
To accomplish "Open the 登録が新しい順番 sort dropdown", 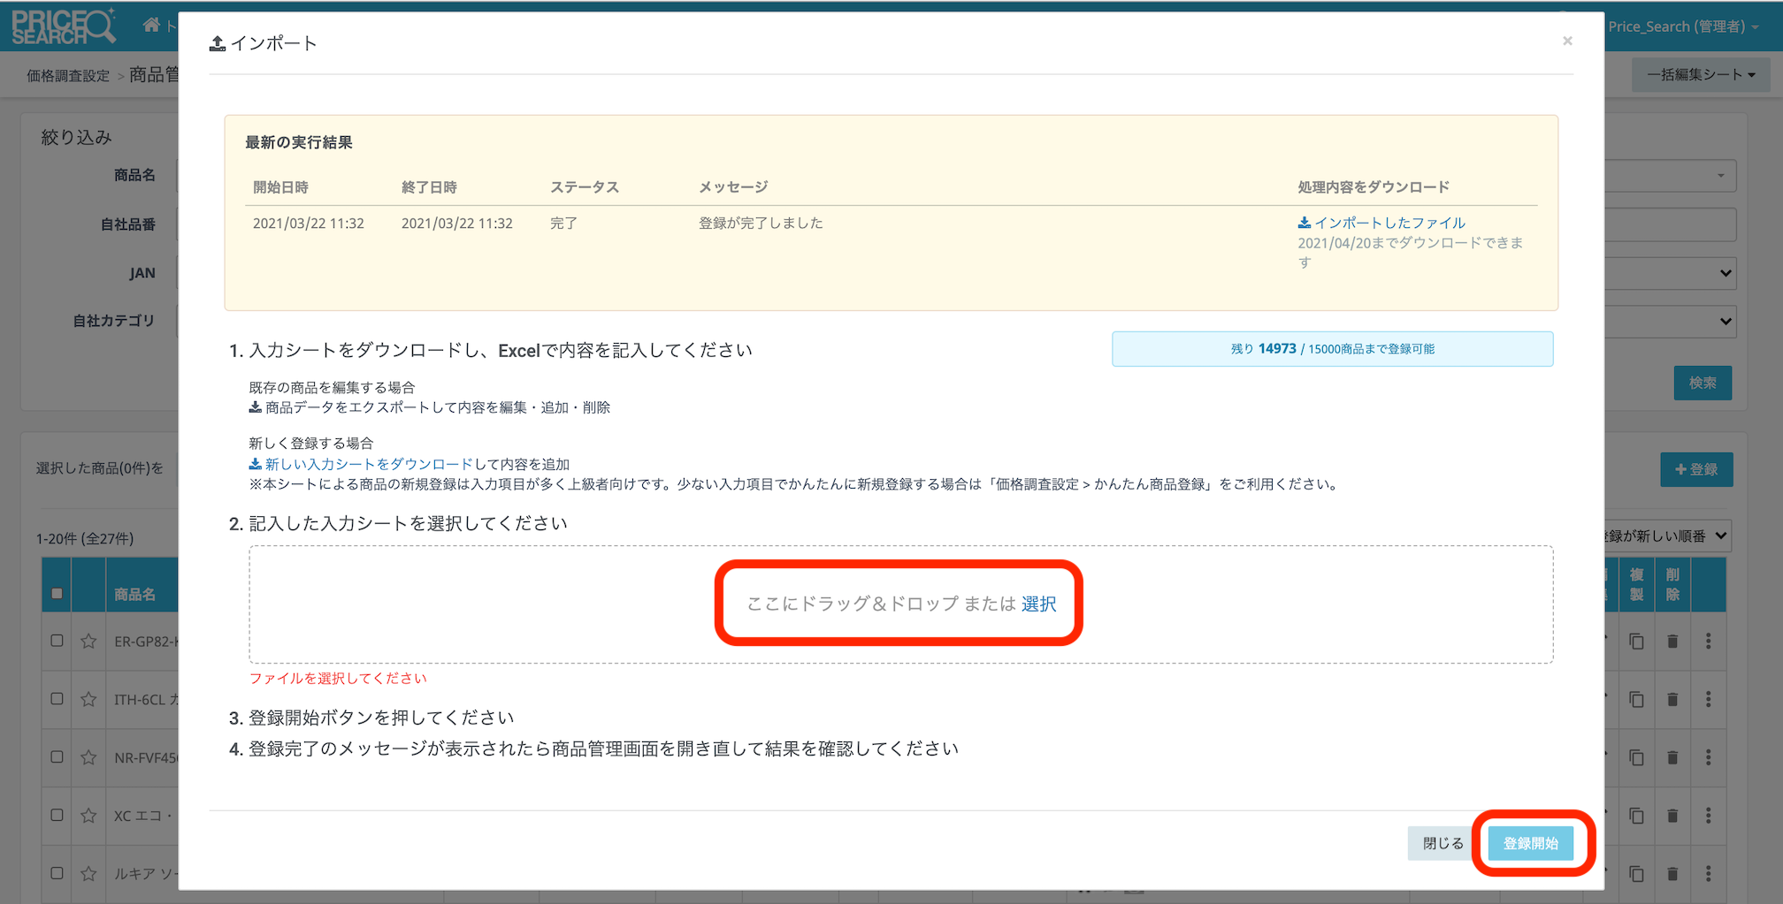I will (x=1664, y=536).
